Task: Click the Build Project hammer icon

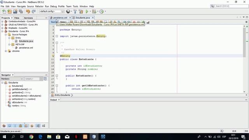Action: [x=75, y=11]
